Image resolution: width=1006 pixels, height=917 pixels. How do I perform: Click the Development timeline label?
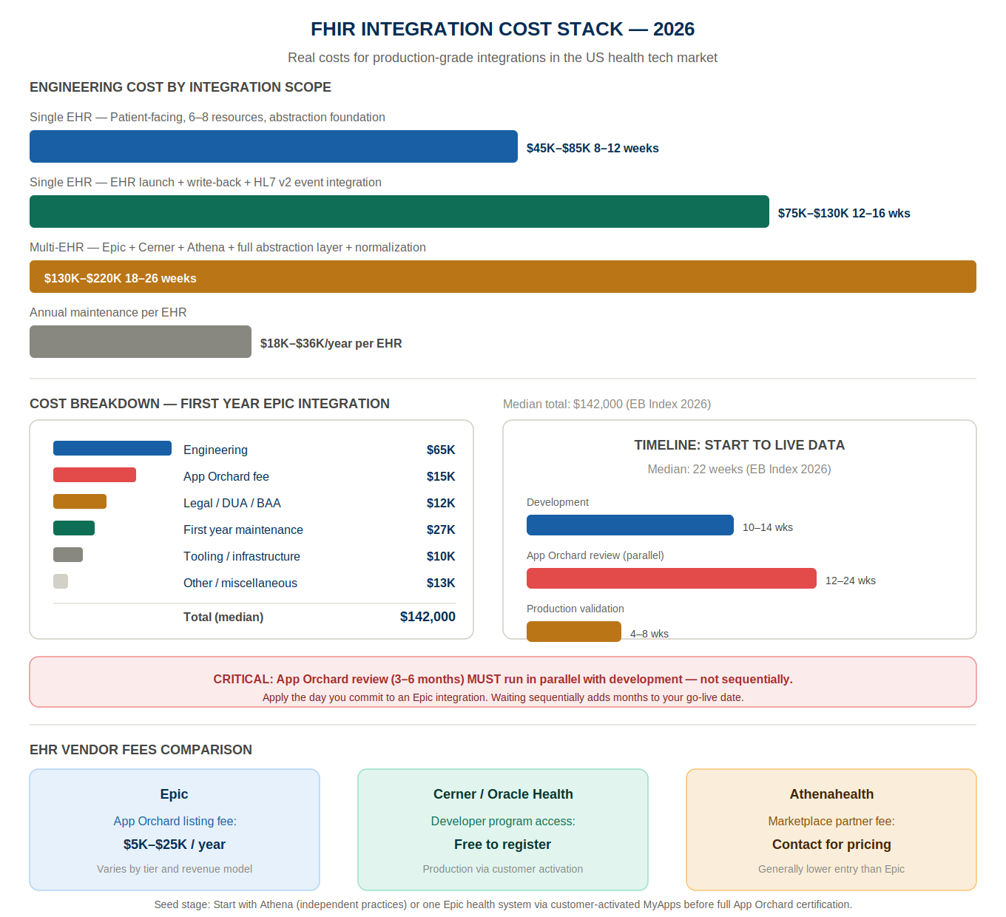coord(558,502)
